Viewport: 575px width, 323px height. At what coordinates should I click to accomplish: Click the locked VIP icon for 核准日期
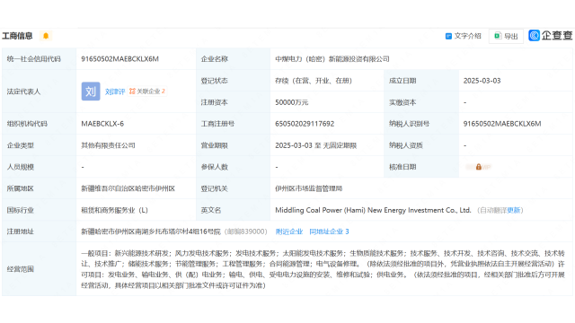478,167
